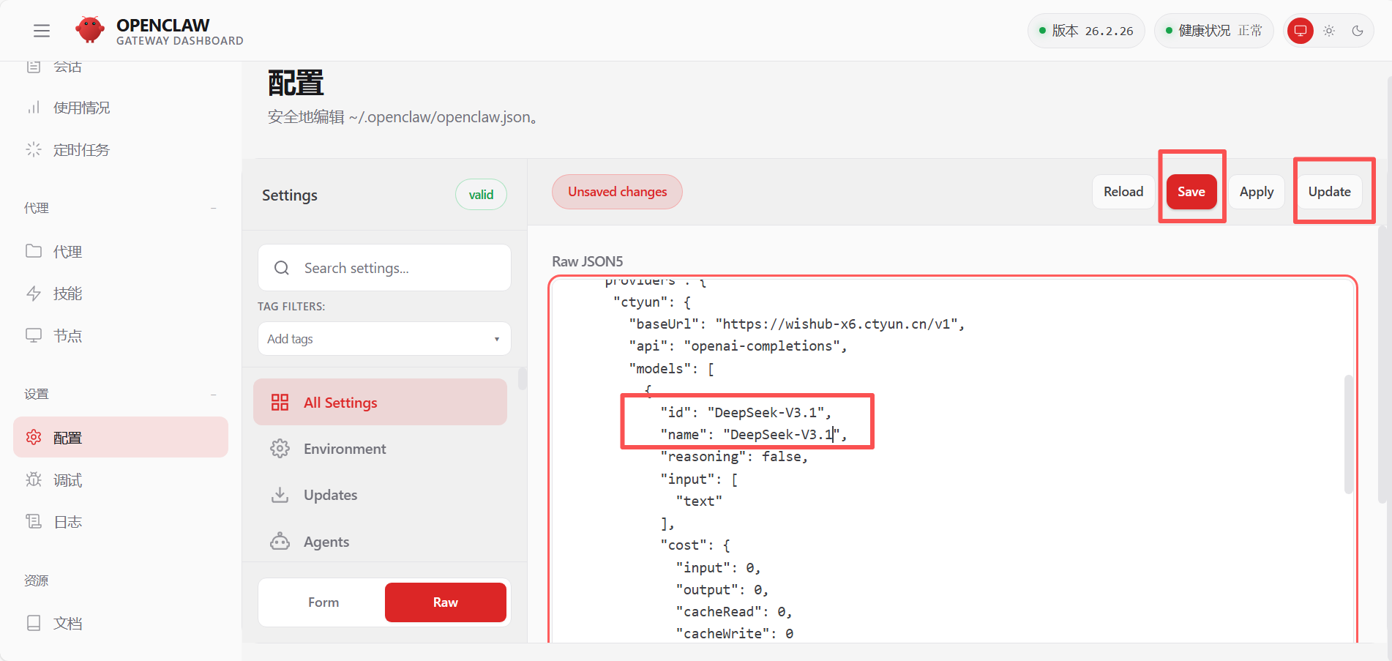This screenshot has width=1392, height=661.
Task: Select the monitor theme icon
Action: tap(1300, 31)
